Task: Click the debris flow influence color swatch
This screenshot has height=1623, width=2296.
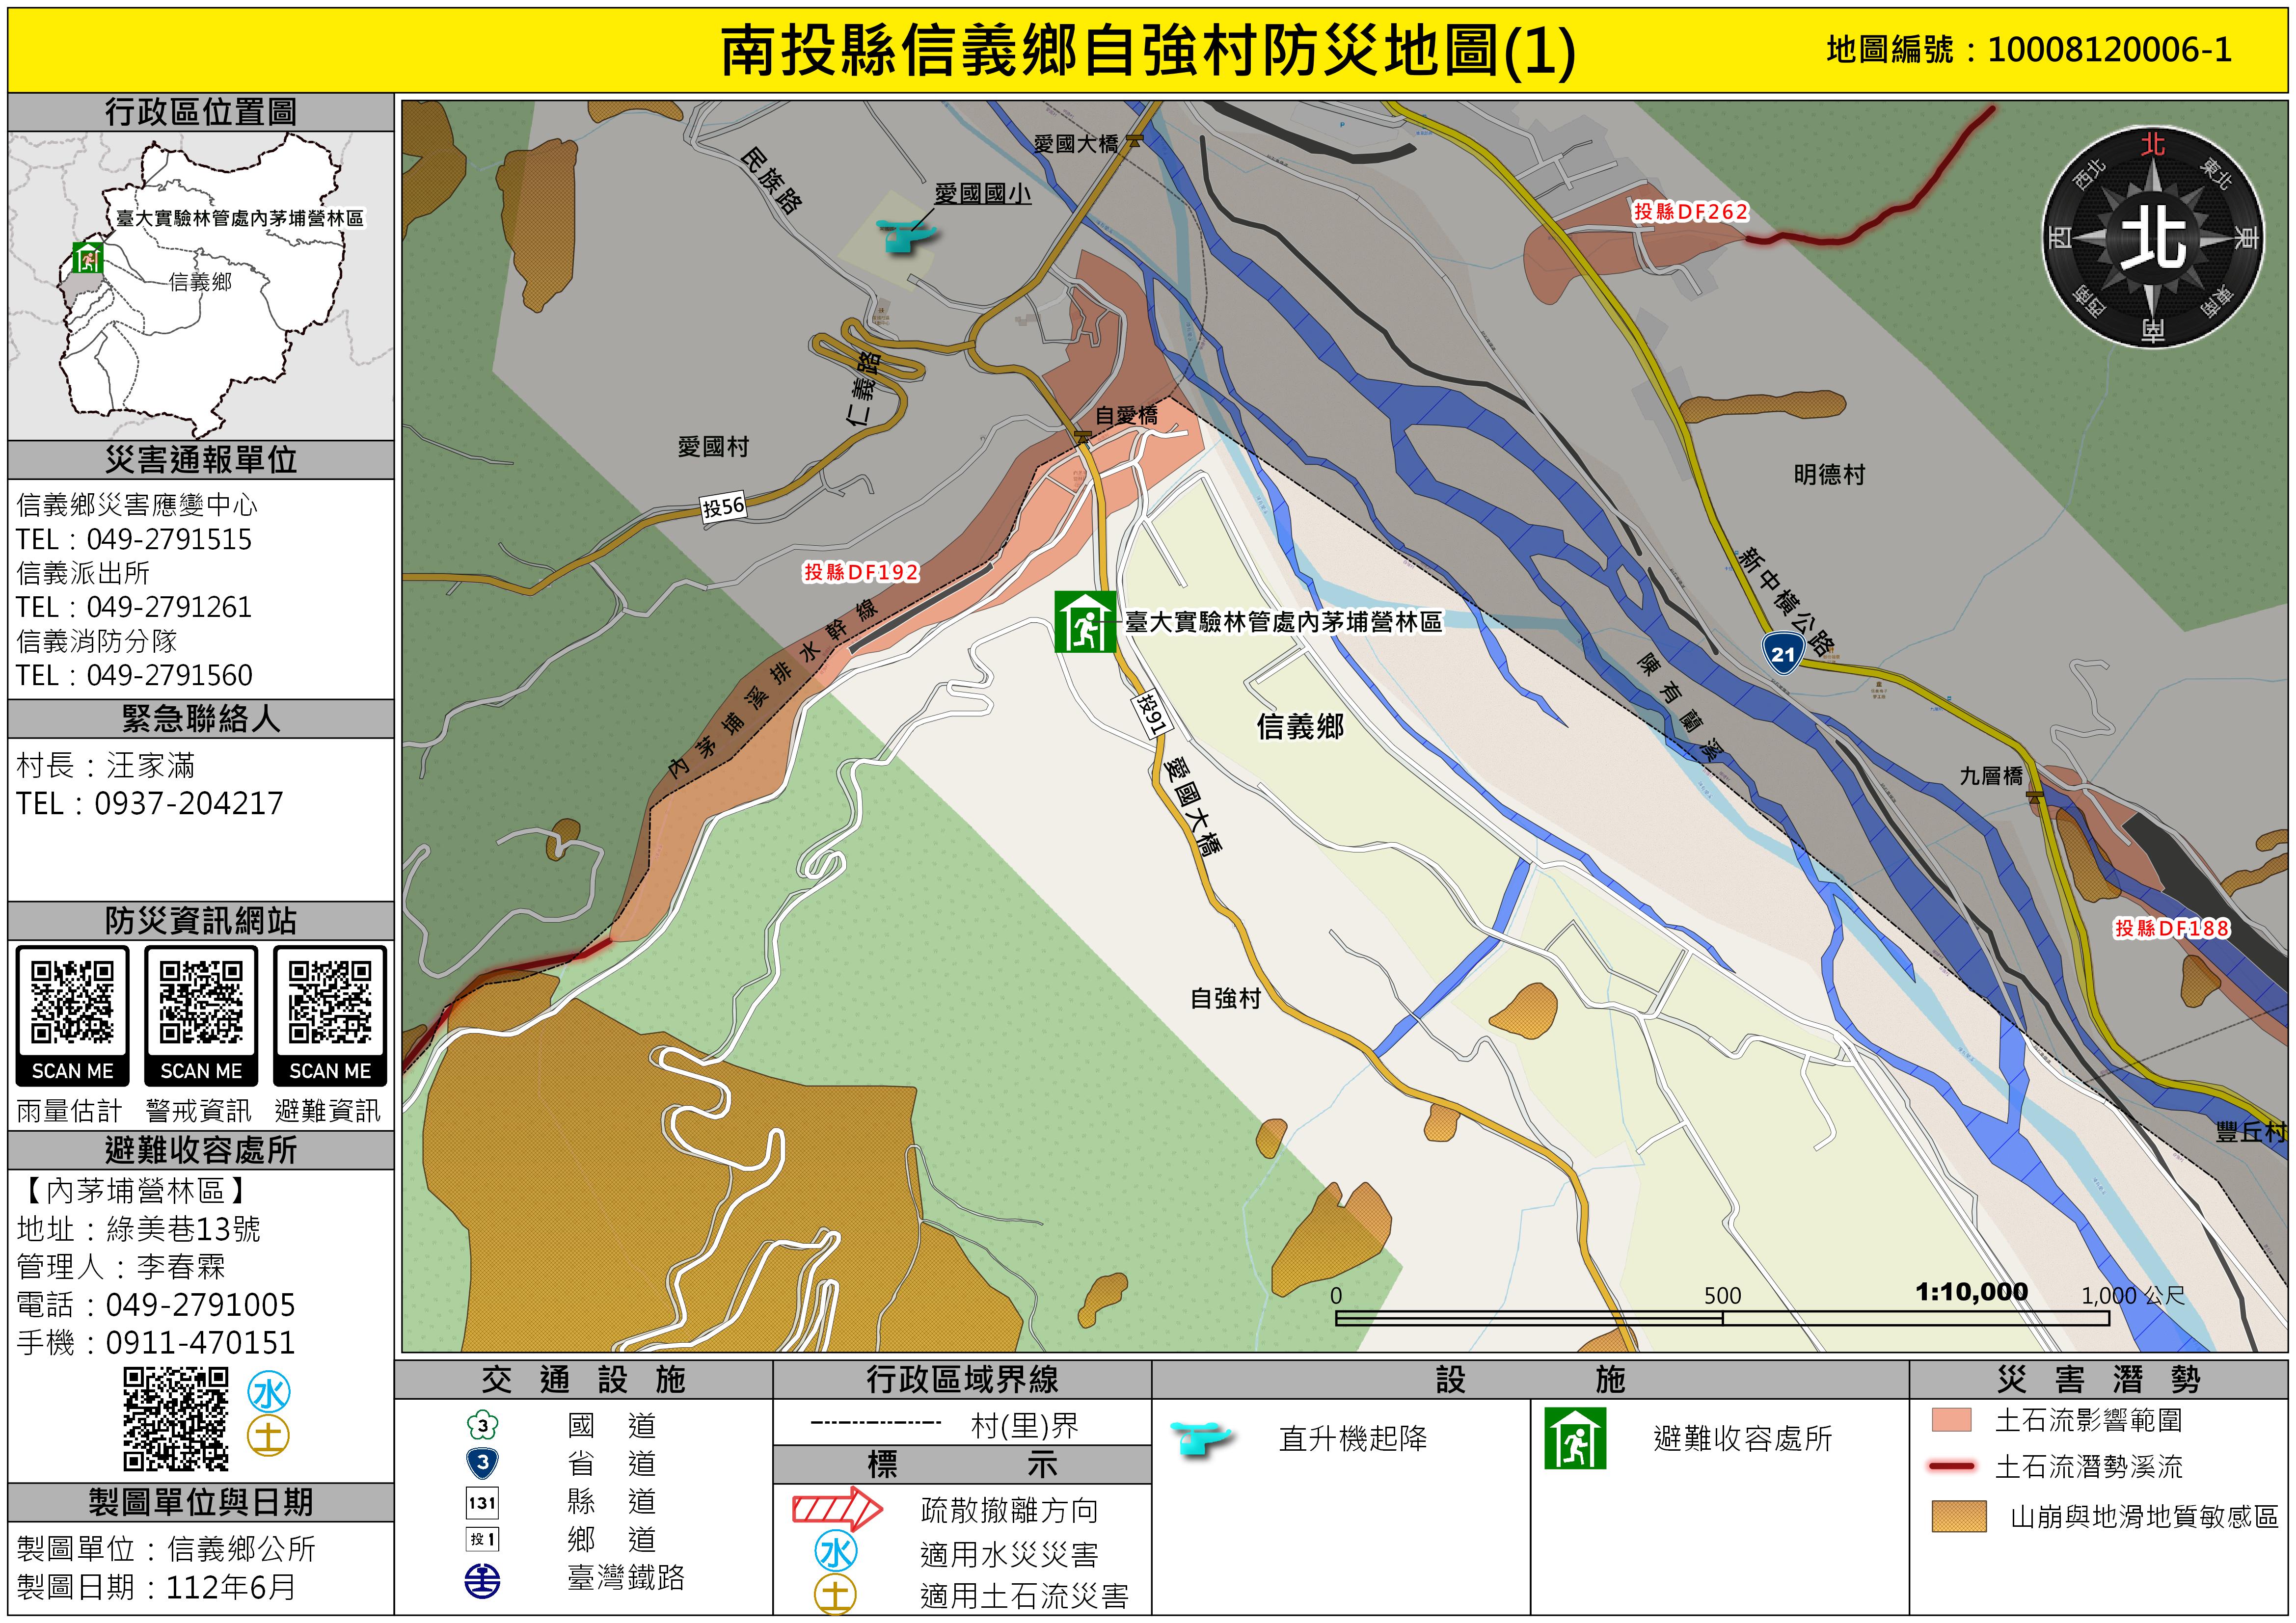Action: [1951, 1420]
